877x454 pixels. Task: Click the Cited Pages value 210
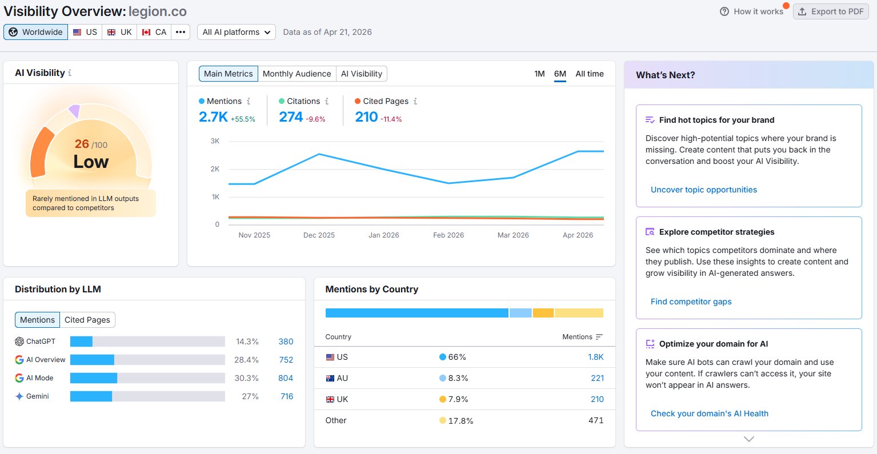366,117
